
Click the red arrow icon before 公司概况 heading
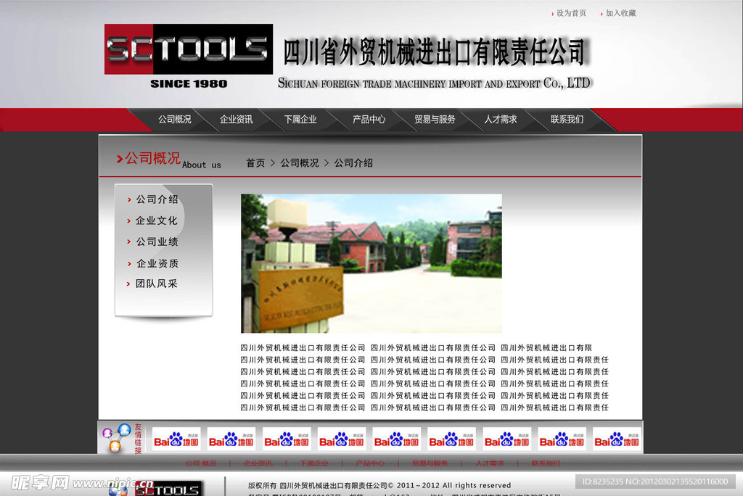coord(120,160)
